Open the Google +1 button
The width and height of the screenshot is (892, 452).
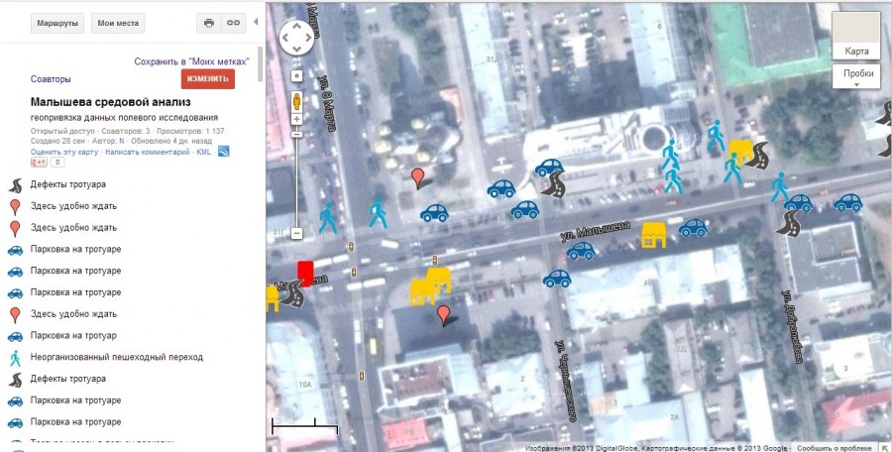point(41,162)
